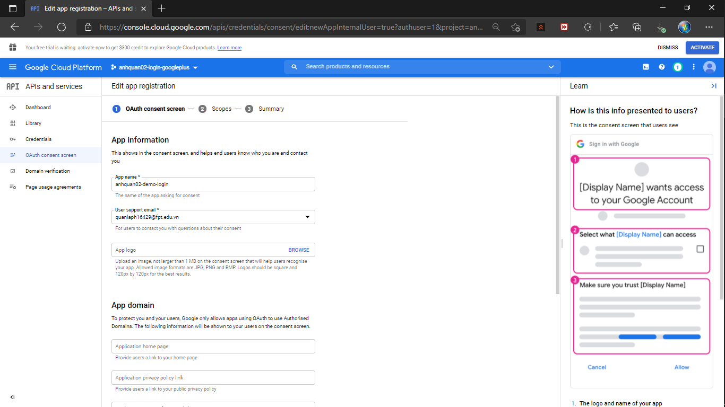
Task: Click the gift icon in trial banner
Action: click(13, 48)
